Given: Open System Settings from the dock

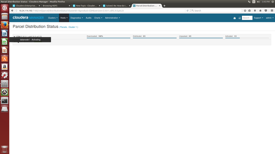Looking at the screenshot, I should coord(5,75).
